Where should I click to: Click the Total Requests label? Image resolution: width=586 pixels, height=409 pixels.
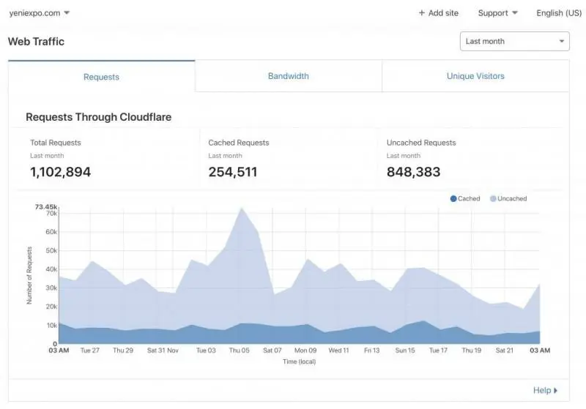pos(56,143)
